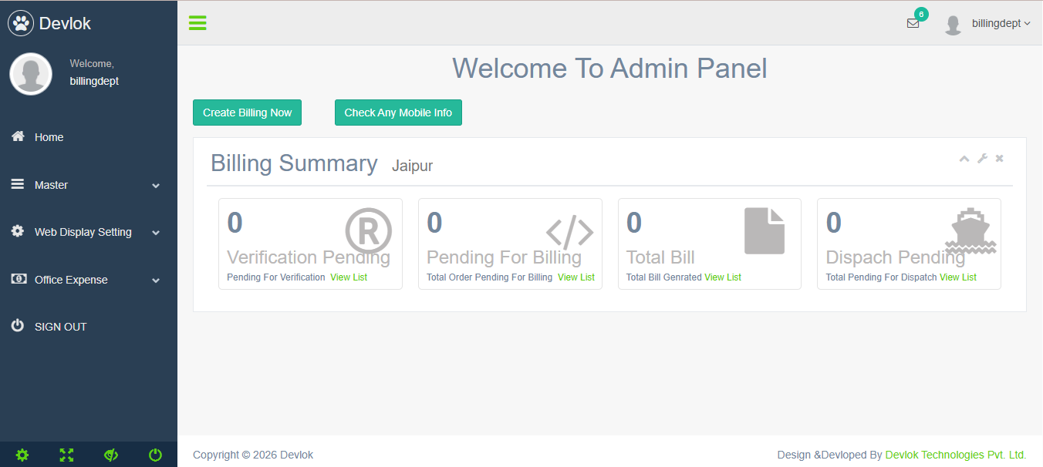Image resolution: width=1043 pixels, height=467 pixels.
Task: Click Check Any Mobile Info button
Action: [x=398, y=113]
